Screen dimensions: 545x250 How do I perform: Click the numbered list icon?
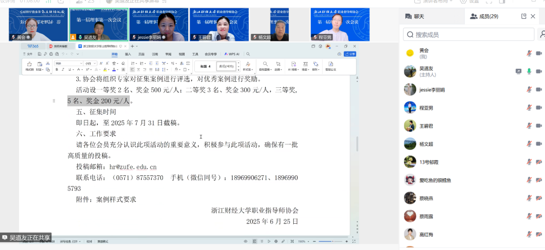(x=142, y=63)
